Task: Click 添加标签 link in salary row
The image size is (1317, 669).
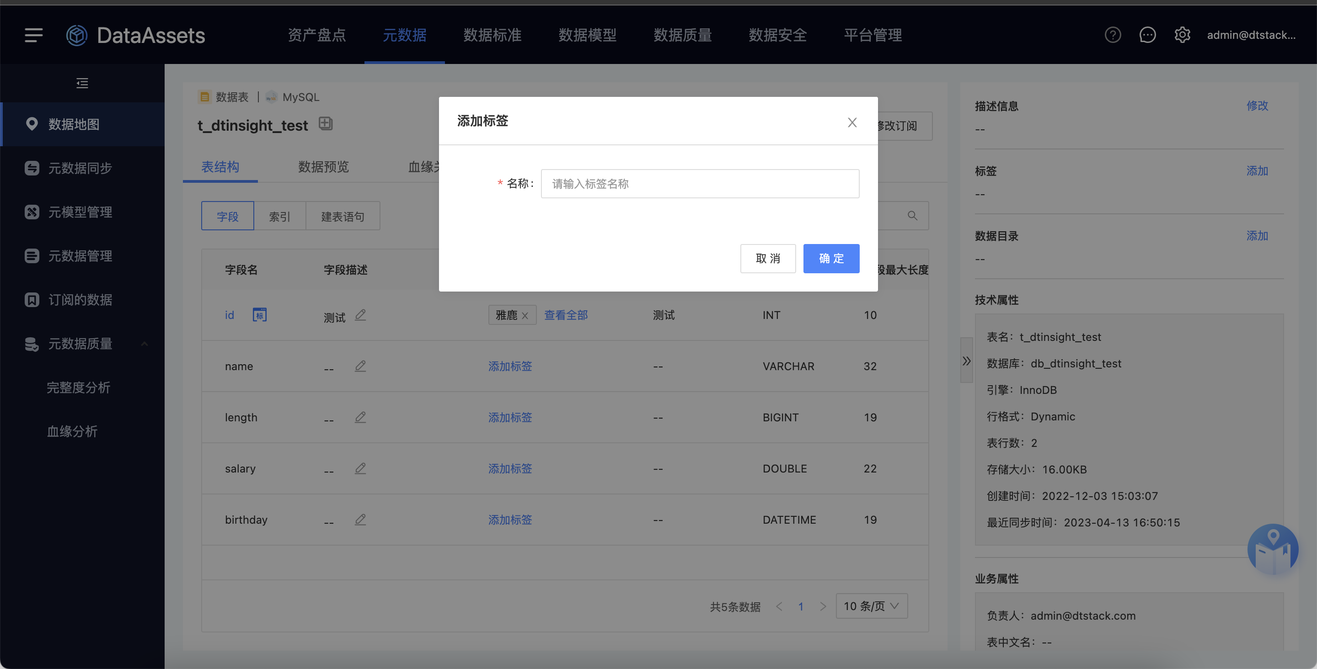Action: 510,468
